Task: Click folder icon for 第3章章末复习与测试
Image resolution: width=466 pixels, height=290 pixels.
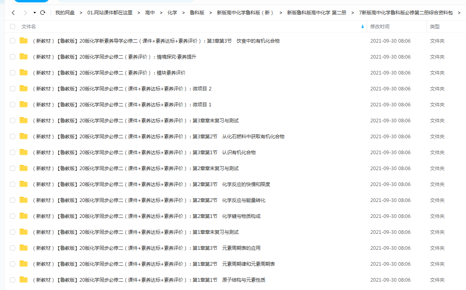Action: point(24,120)
